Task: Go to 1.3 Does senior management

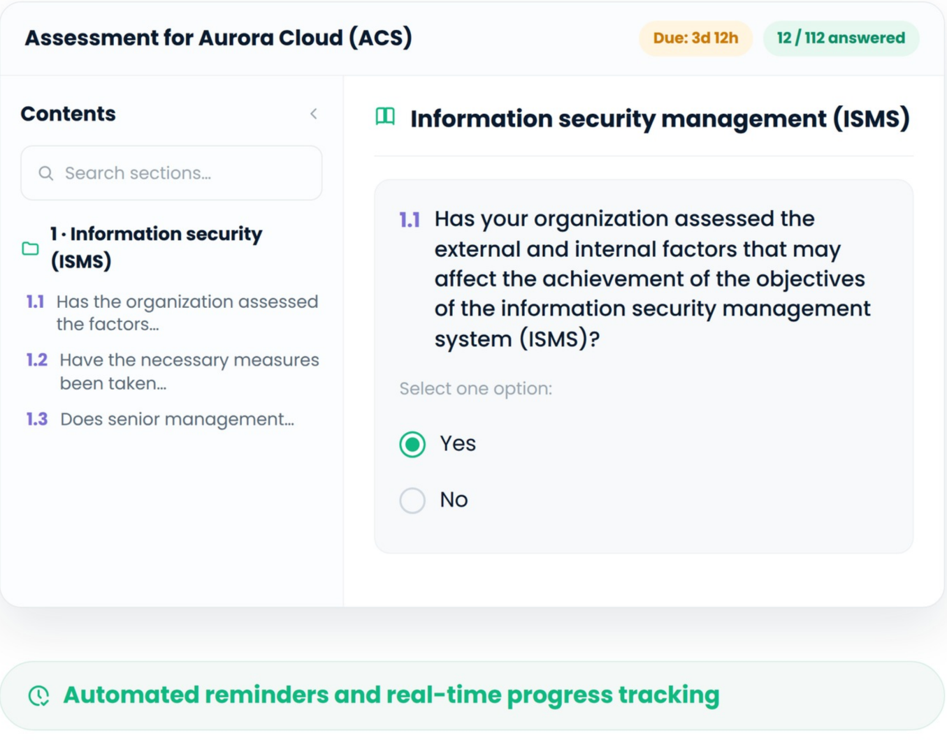Action: pyautogui.click(x=160, y=419)
